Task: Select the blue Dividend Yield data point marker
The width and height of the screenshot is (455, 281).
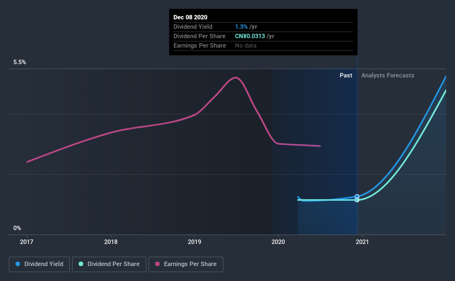Action: tap(357, 196)
